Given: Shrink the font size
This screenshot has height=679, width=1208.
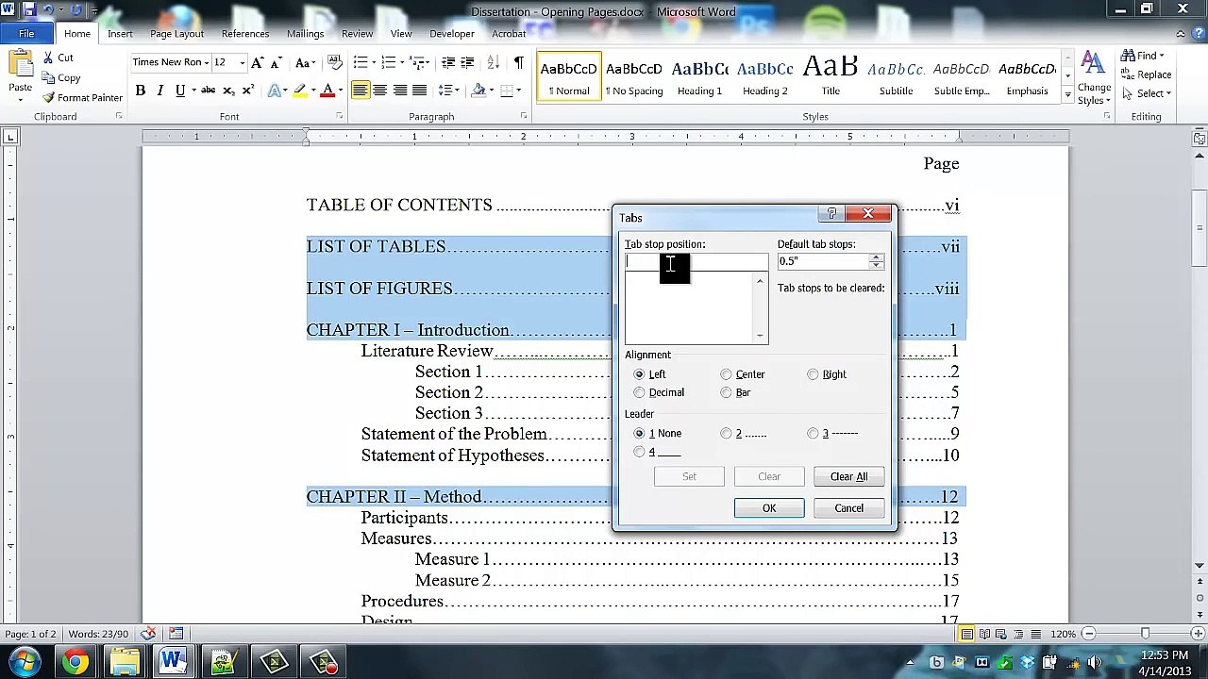Looking at the screenshot, I should tap(276, 62).
